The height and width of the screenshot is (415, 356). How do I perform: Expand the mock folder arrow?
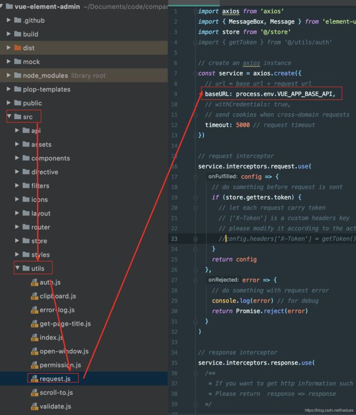point(8,61)
